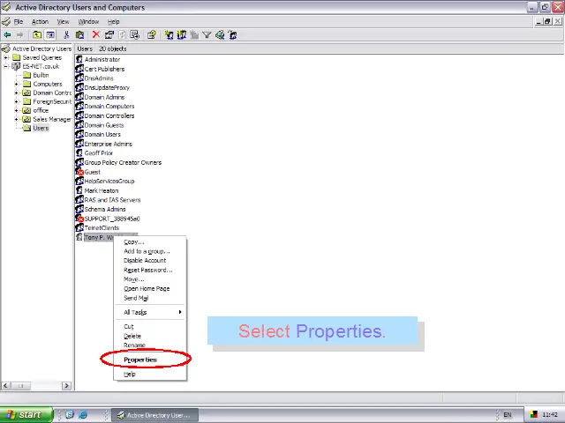The width and height of the screenshot is (565, 423).
Task: Choose Copy... from the context menu
Action: tap(150, 242)
